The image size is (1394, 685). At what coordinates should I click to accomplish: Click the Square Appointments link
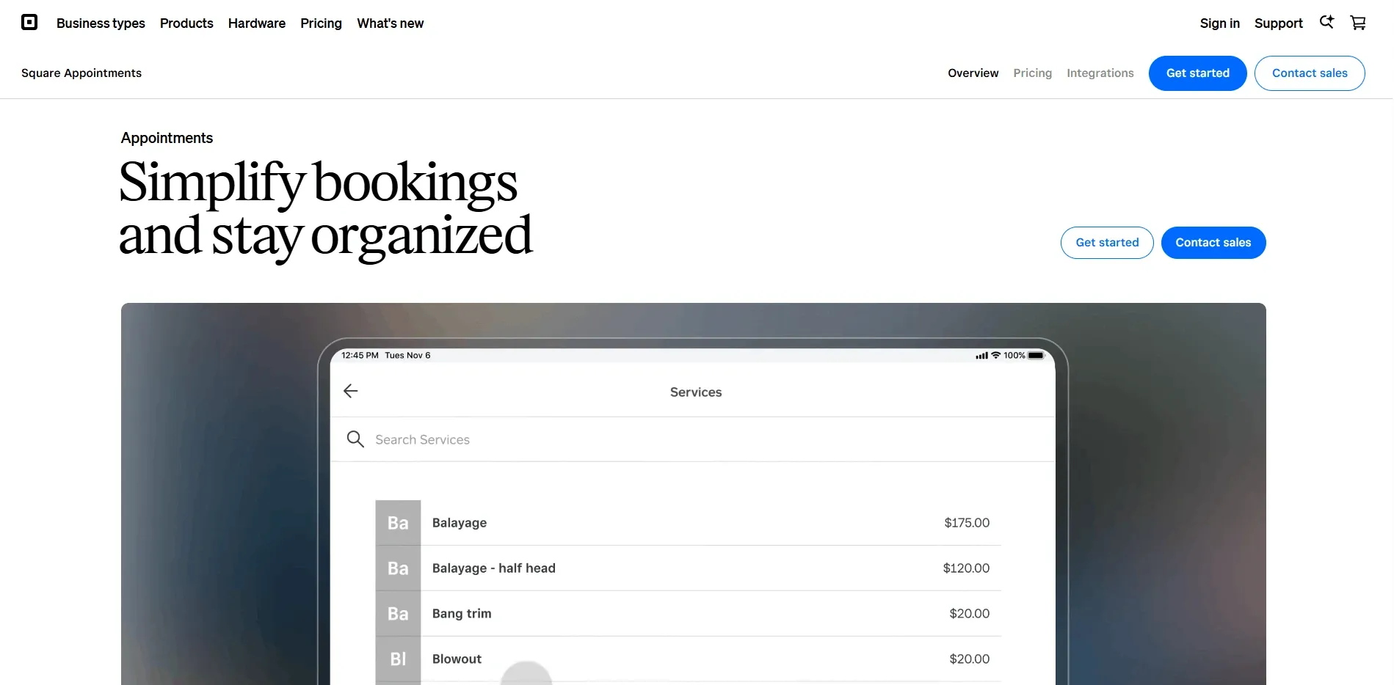(x=81, y=73)
